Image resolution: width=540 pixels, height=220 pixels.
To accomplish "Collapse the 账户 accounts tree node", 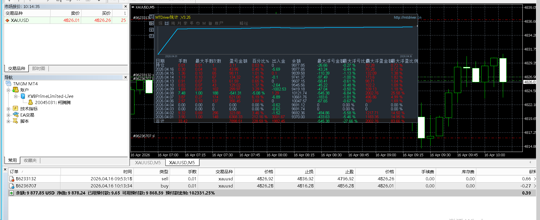I will 9,90.
